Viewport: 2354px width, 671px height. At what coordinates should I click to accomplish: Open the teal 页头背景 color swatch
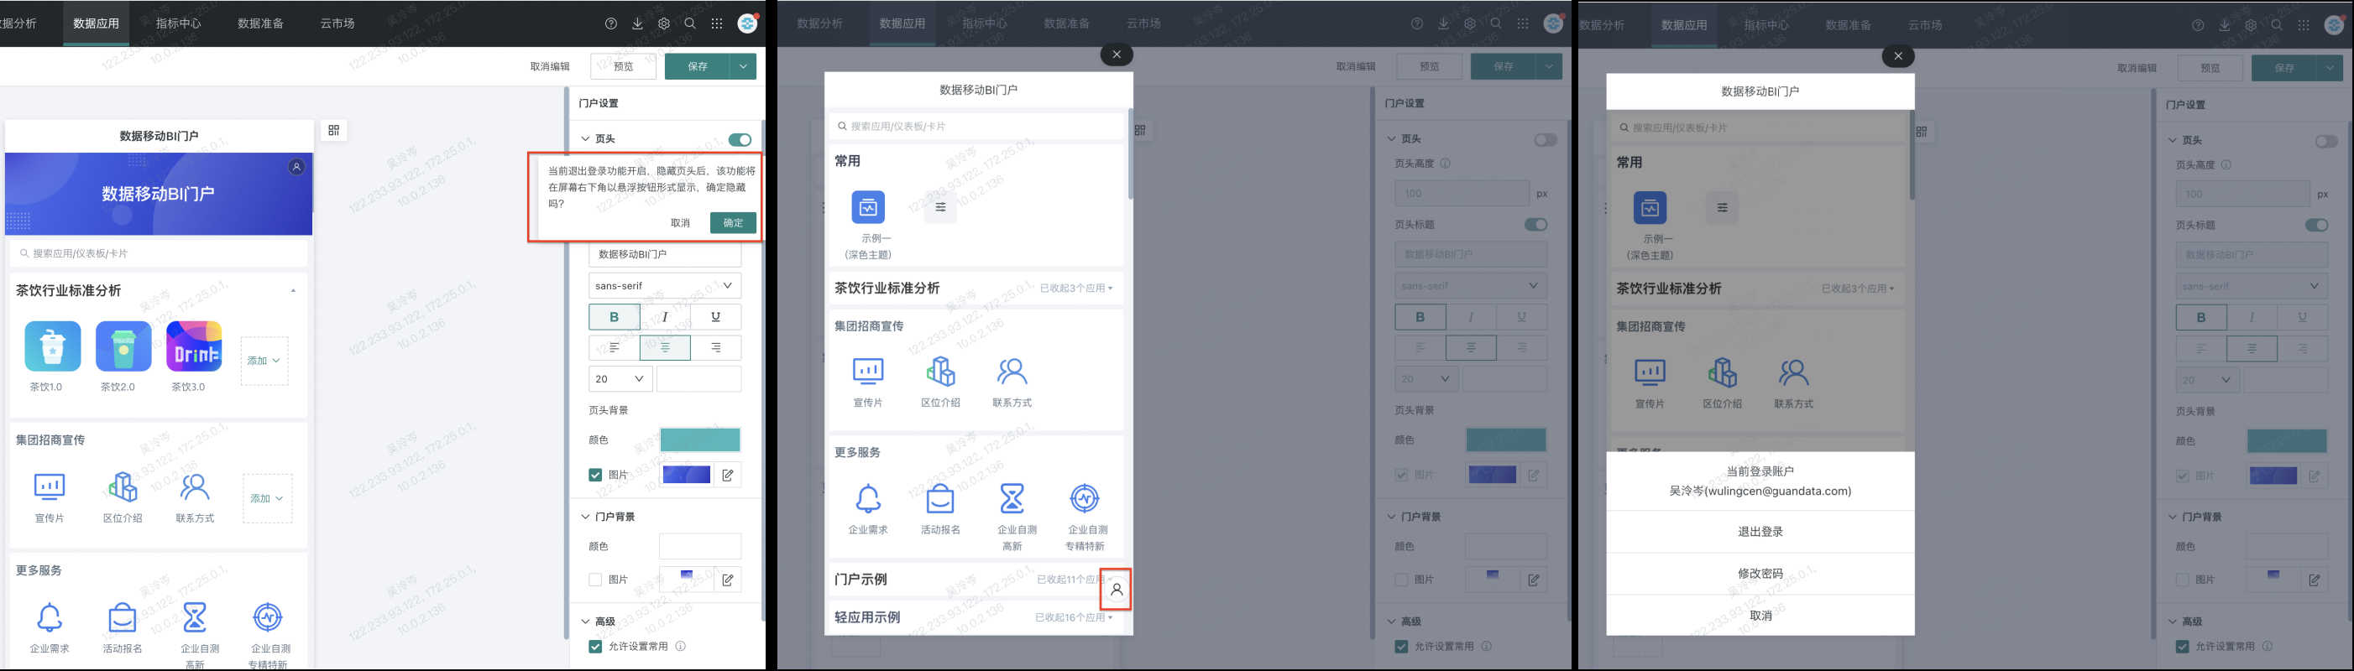(x=699, y=440)
